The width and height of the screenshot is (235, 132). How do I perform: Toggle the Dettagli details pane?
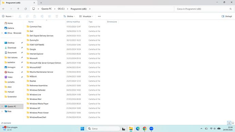(x=227, y=16)
